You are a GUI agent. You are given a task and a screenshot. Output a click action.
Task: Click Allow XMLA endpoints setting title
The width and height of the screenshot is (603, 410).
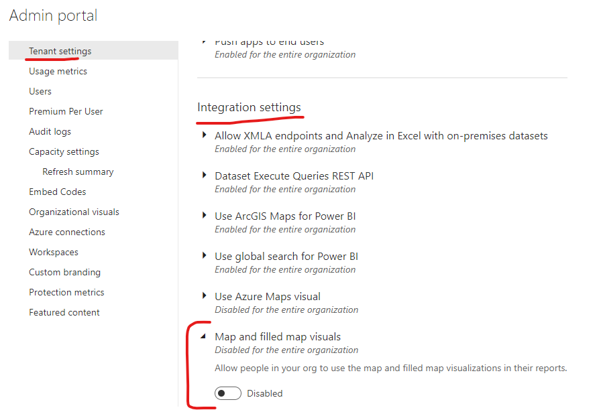381,135
